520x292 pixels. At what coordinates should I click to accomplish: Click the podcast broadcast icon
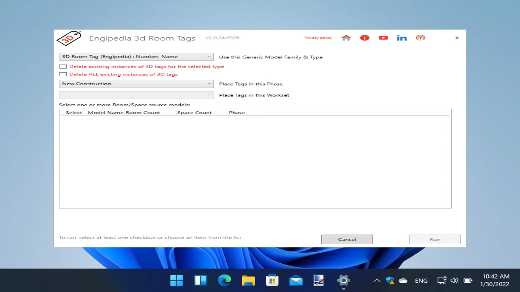(420, 38)
